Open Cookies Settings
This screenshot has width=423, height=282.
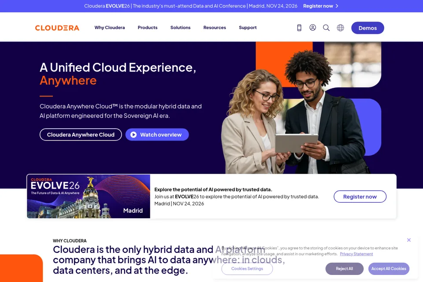click(x=247, y=269)
